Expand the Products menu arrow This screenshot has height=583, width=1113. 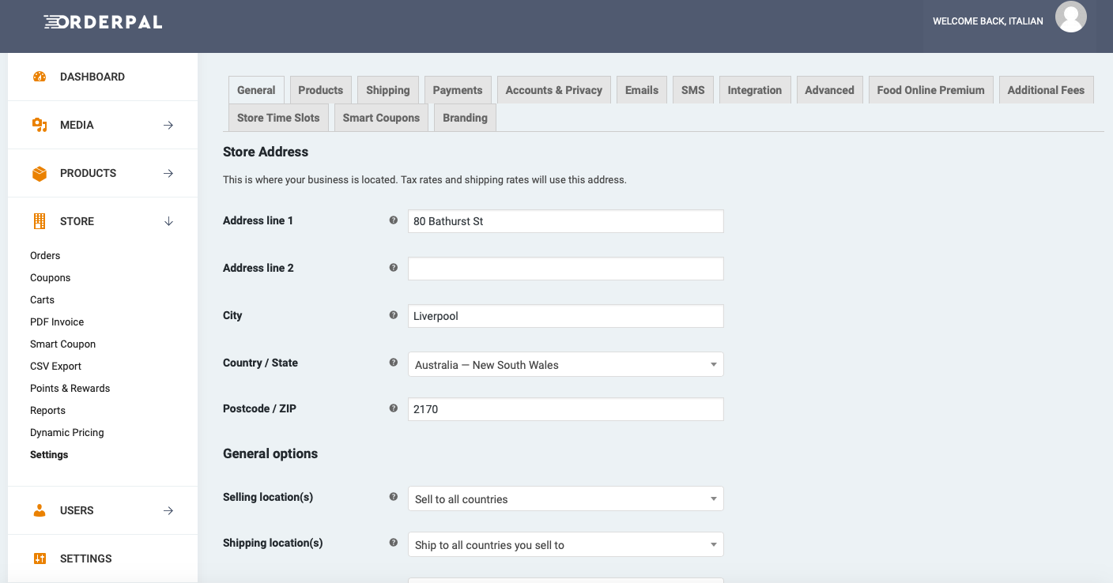click(168, 173)
